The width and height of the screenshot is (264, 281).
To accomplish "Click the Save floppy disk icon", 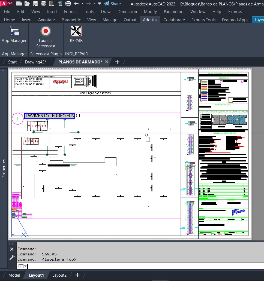I will coord(35,4).
